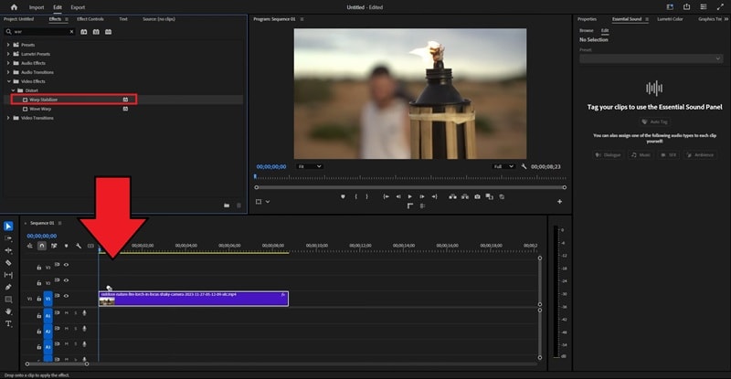Image resolution: width=731 pixels, height=379 pixels.
Task: Select the Wave Warp effect
Action: pyautogui.click(x=40, y=109)
